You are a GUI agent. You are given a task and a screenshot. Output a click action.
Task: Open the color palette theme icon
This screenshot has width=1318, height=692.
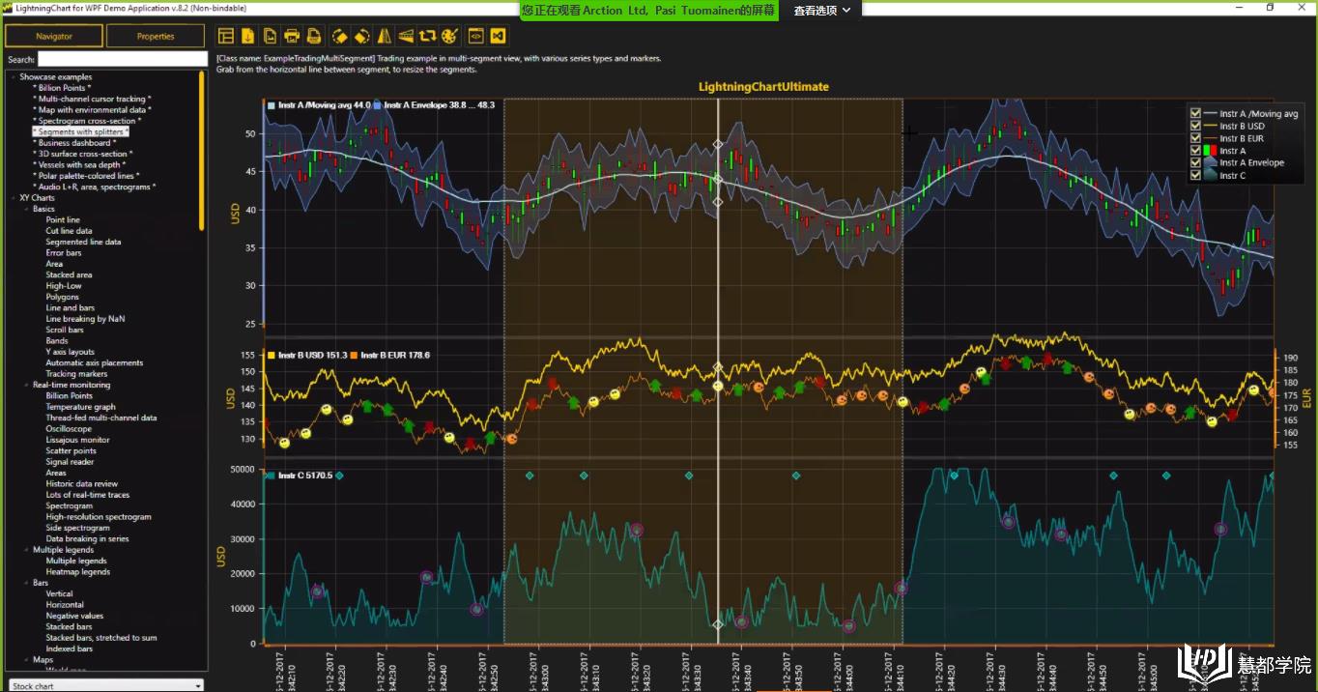pos(449,37)
